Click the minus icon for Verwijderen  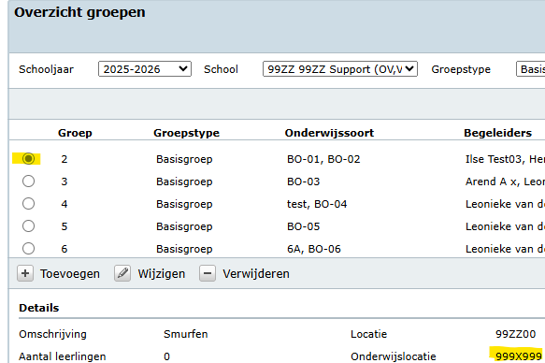coord(208,273)
